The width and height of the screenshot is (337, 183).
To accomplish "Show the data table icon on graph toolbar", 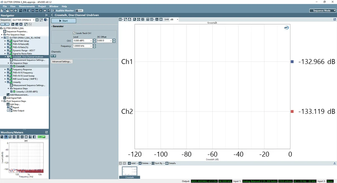I will tap(148, 19).
